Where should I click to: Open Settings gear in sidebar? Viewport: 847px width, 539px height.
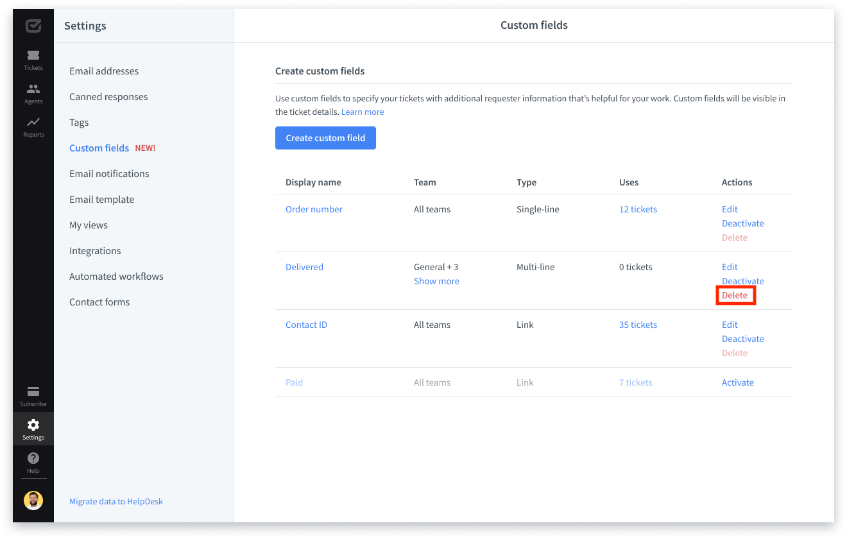(x=33, y=429)
